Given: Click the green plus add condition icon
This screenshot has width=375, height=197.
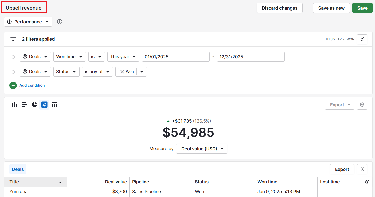Looking at the screenshot, I should tap(13, 85).
